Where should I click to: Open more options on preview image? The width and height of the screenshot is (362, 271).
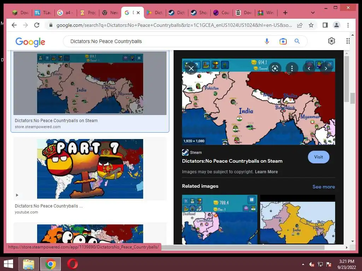pyautogui.click(x=292, y=68)
